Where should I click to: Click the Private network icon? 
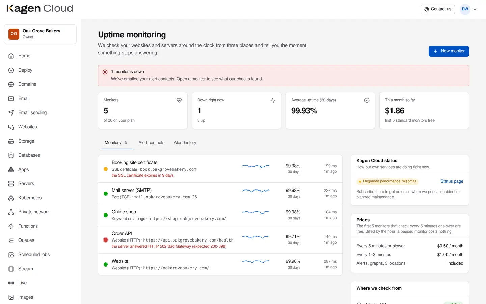point(11,212)
